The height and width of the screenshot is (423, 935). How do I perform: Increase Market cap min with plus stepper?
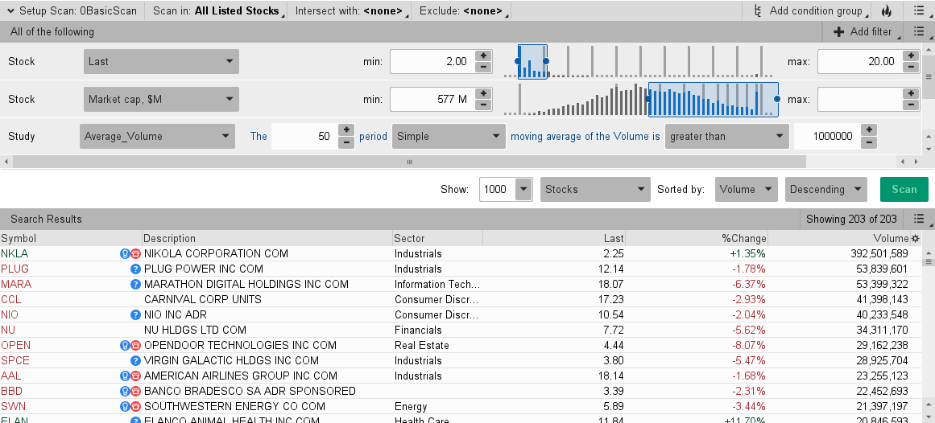pos(483,93)
